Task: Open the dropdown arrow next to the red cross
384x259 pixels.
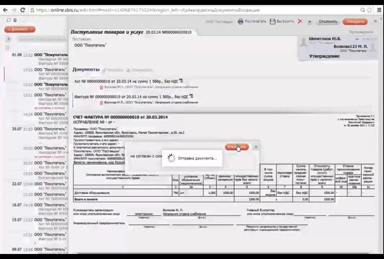Action: coord(309,22)
